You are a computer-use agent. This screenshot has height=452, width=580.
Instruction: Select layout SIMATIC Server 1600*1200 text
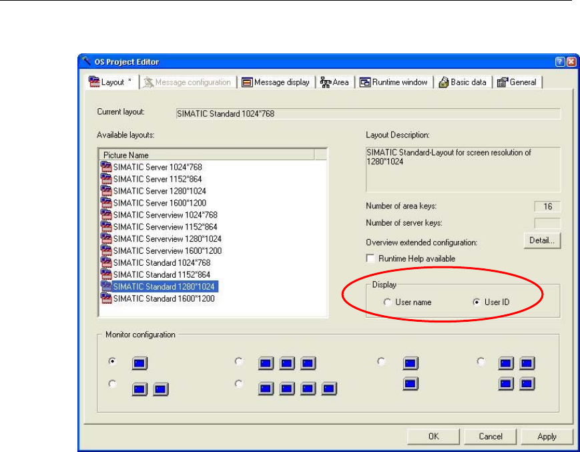[x=160, y=203]
